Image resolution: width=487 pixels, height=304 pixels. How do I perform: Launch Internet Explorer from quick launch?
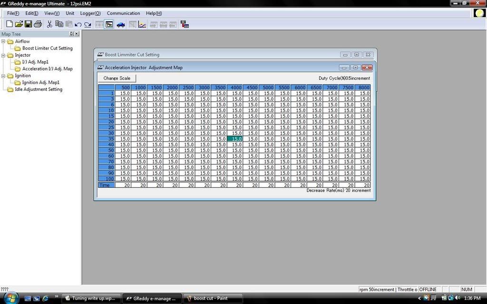click(45, 298)
